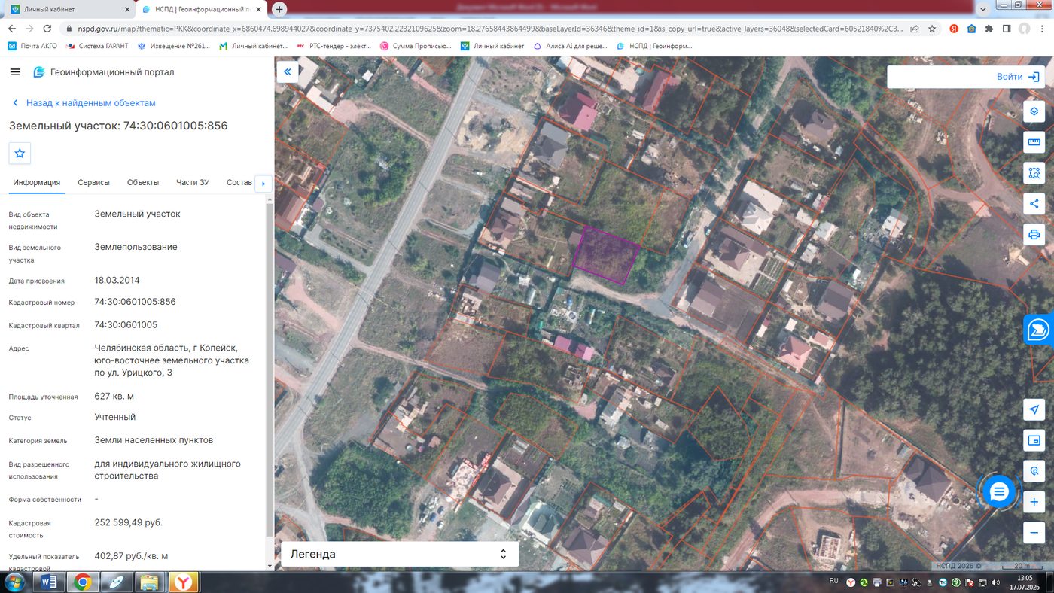Select the area value 627 кв. м

point(114,396)
